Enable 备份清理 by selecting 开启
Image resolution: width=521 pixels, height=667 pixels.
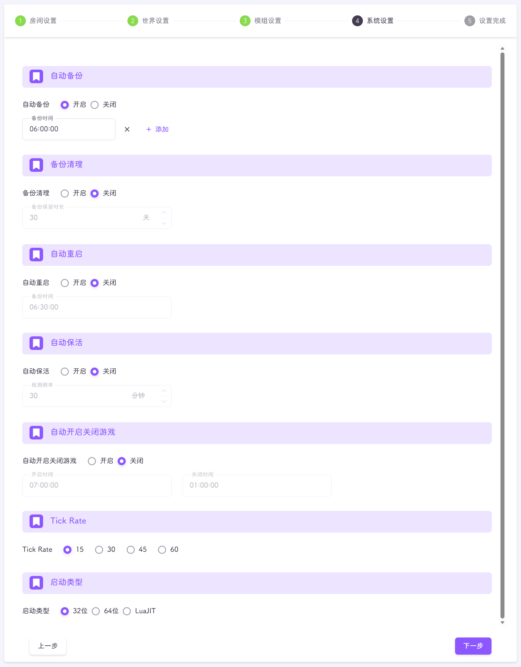64,193
